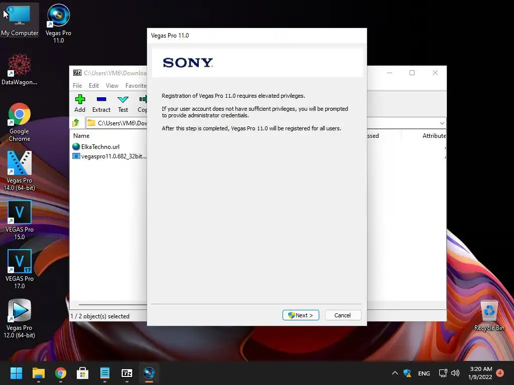Image resolution: width=514 pixels, height=385 pixels.
Task: Switch to Vegas Pro installer in taskbar
Action: click(149, 373)
